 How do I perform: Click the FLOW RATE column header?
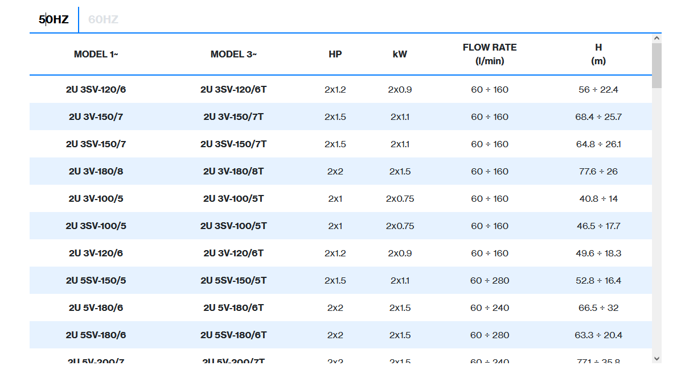coord(490,54)
